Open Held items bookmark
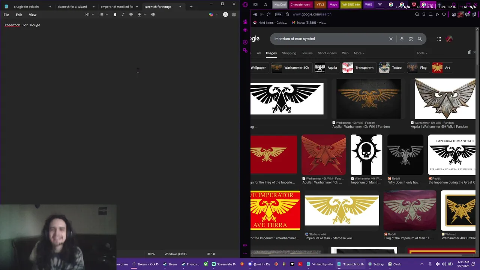Screen dimensions: 480x270 pyautogui.click(x=270, y=22)
